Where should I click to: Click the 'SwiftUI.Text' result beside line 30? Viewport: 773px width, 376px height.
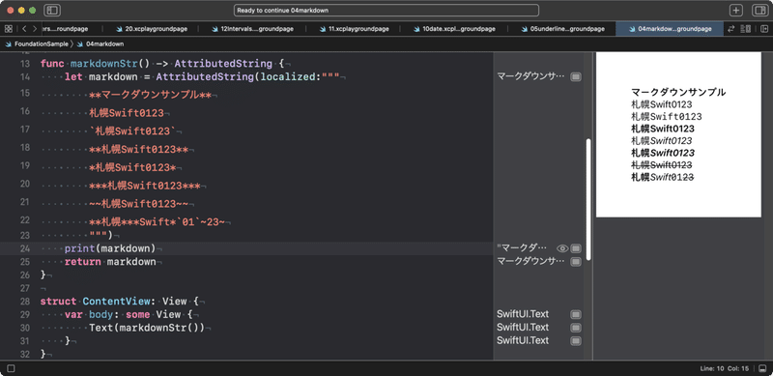(x=523, y=327)
